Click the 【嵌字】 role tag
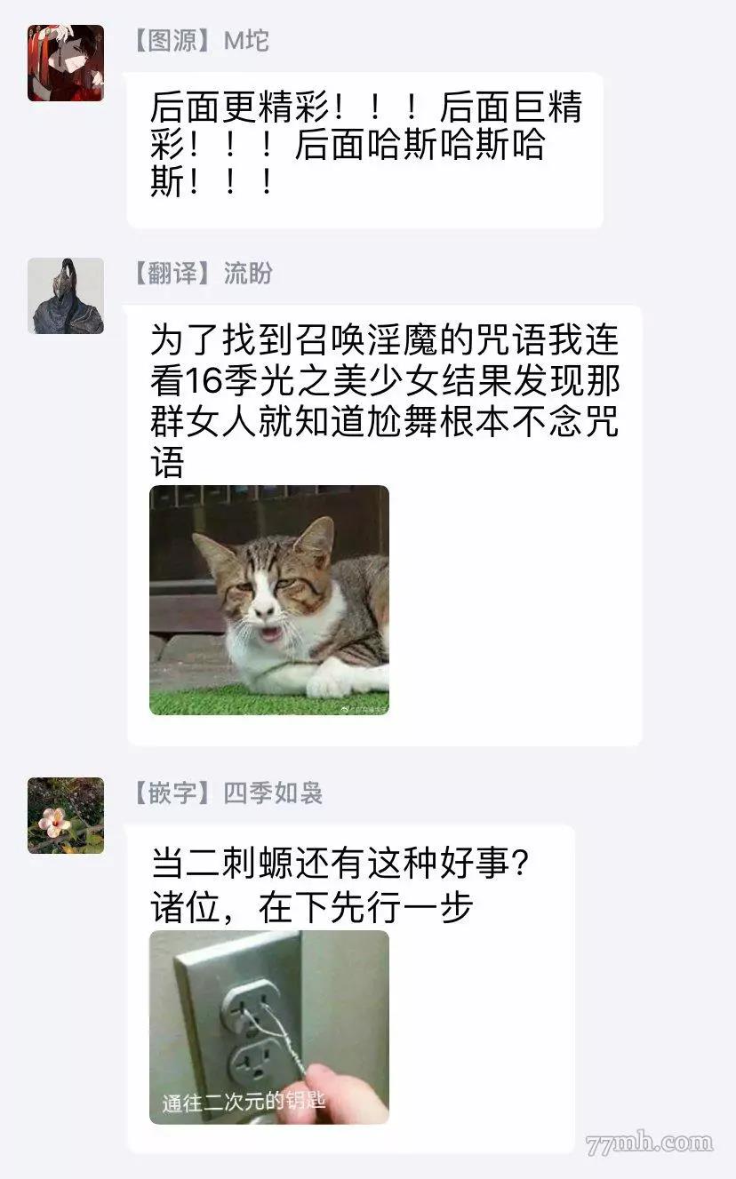Screen dimensions: 736x1179 coord(168,793)
